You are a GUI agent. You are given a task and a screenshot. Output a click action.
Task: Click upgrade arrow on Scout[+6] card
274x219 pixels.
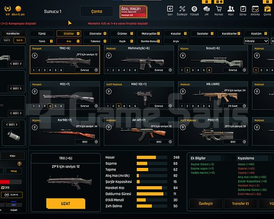183,56
